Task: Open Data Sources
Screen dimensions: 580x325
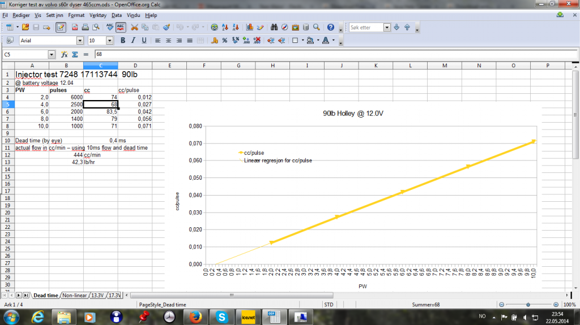Action: click(x=306, y=27)
